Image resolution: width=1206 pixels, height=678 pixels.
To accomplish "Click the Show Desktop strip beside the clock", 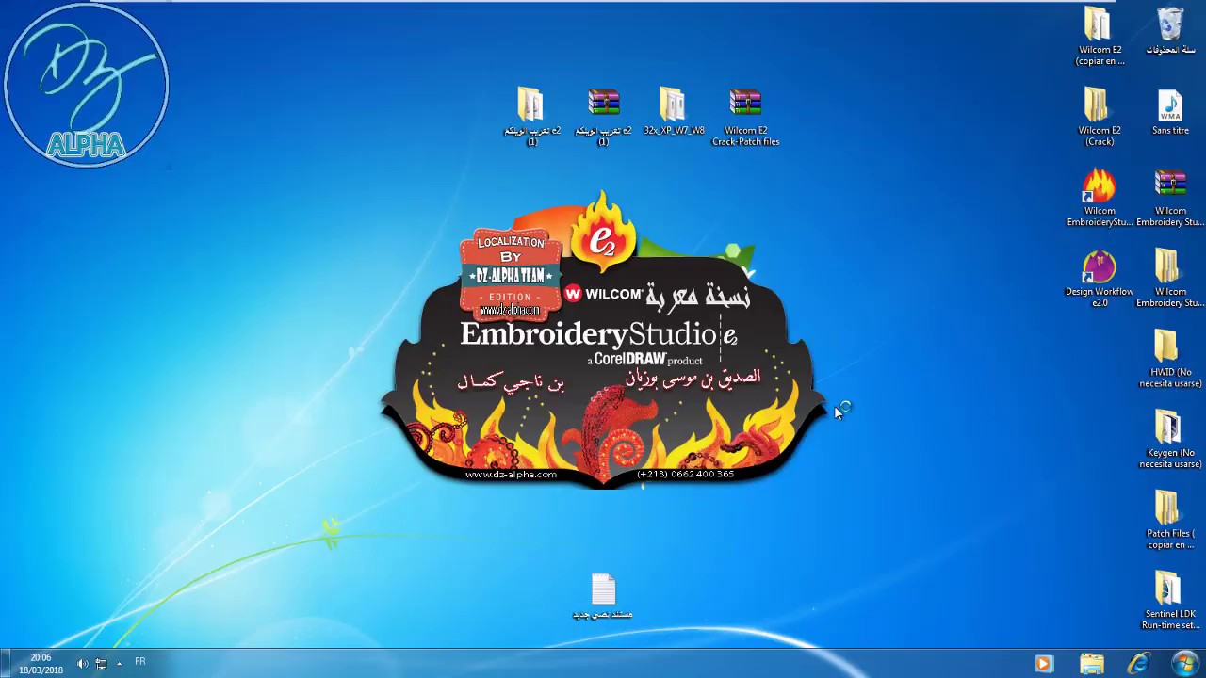I will 5,664.
